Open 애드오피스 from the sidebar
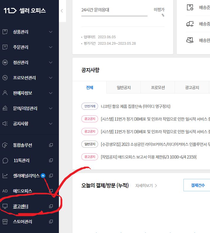Screen dimensions: 210x233 point(22,191)
